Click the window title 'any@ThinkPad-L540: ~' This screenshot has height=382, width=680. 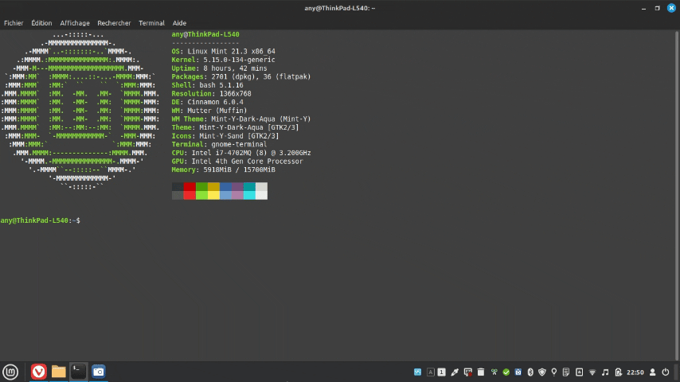point(339,8)
